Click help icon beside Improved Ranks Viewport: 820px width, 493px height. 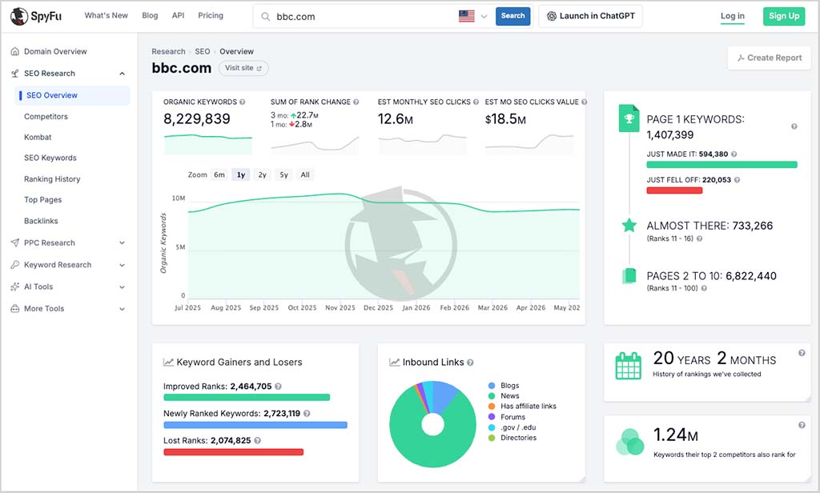[278, 387]
